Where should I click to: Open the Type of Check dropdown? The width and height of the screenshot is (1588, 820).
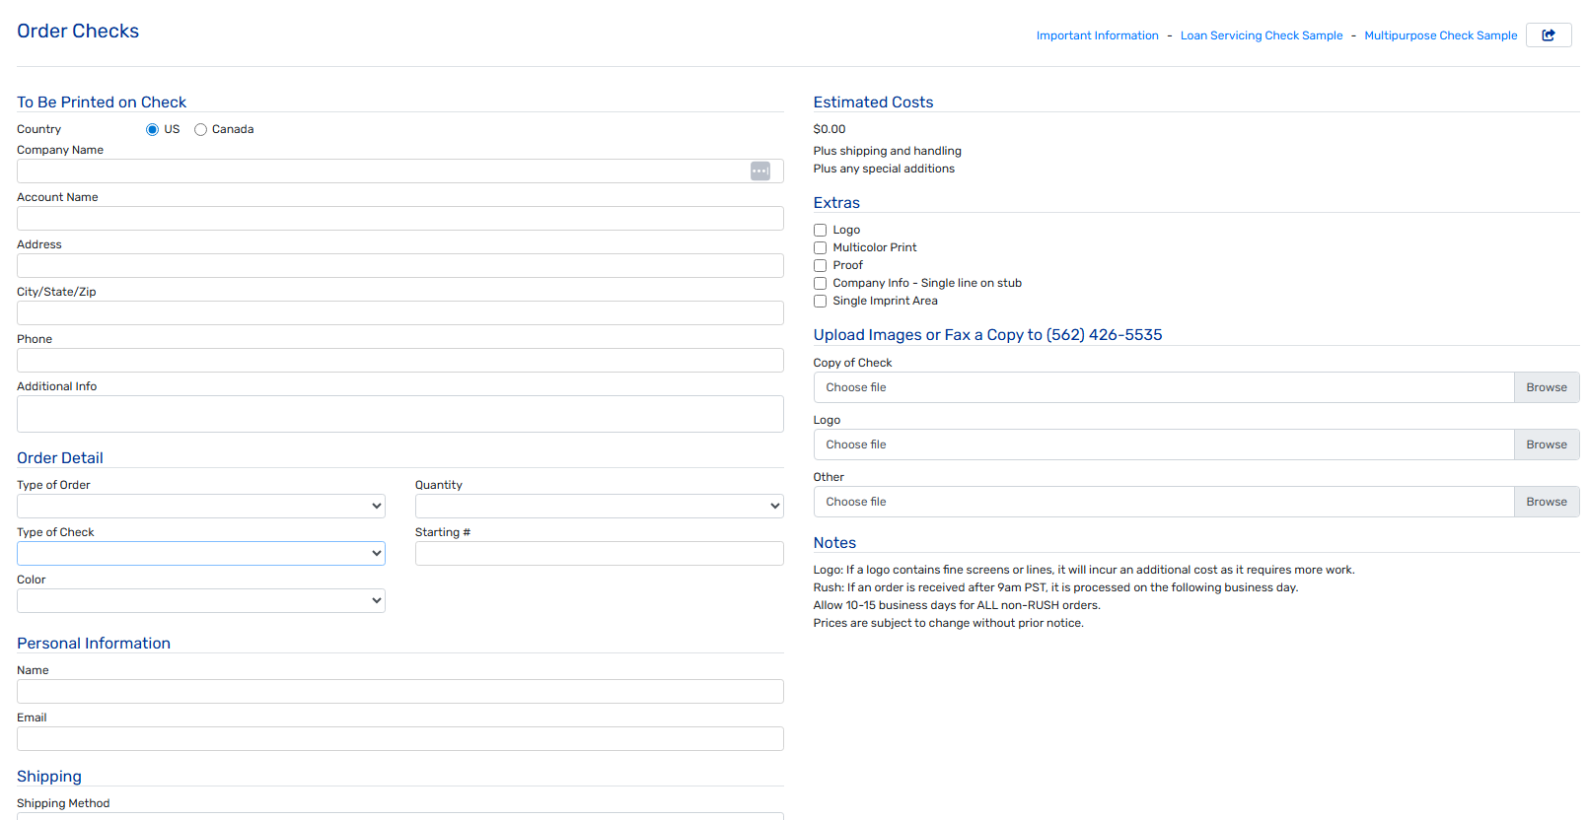tap(200, 554)
